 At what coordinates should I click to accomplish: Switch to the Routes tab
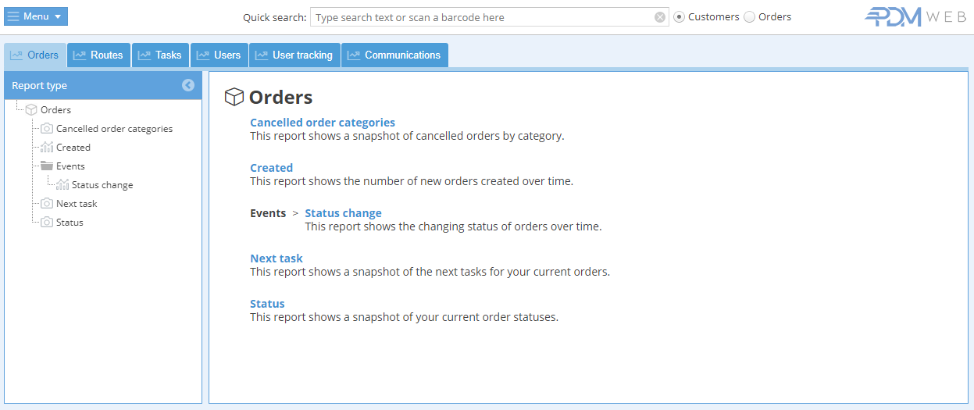[x=99, y=55]
